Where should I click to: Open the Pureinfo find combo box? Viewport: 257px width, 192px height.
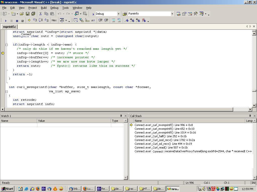(x=172, y=14)
